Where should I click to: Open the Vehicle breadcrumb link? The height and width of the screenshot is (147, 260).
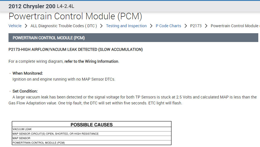(15, 26)
